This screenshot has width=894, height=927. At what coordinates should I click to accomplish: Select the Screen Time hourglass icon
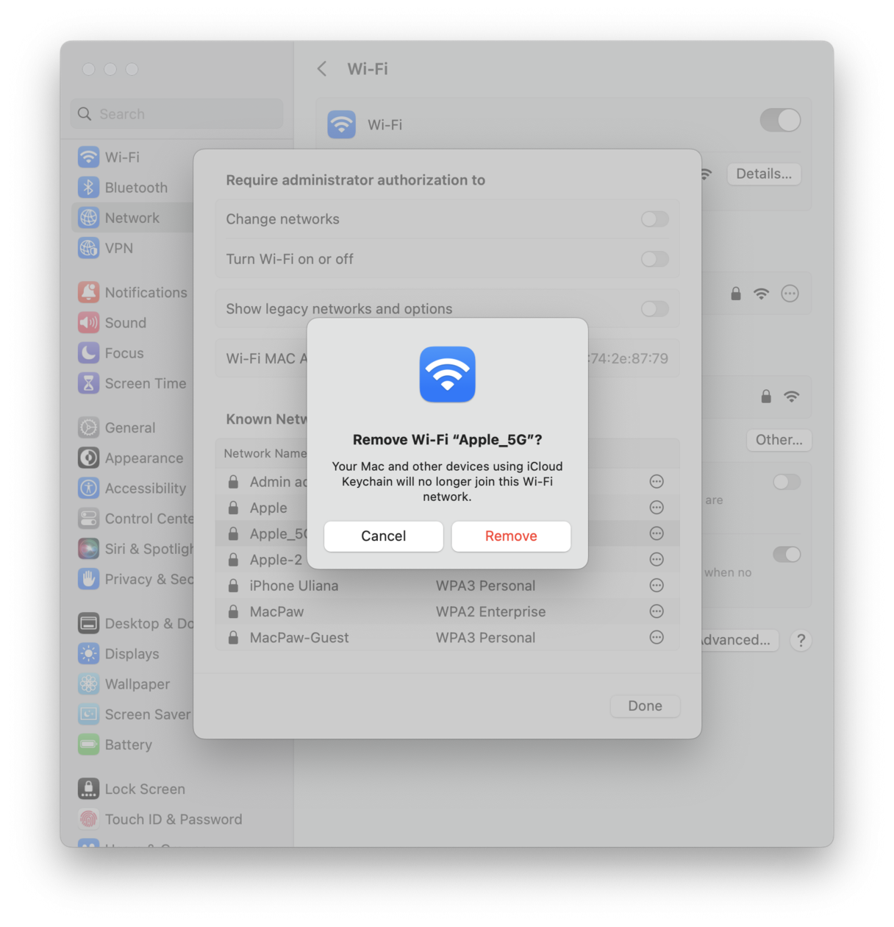88,383
